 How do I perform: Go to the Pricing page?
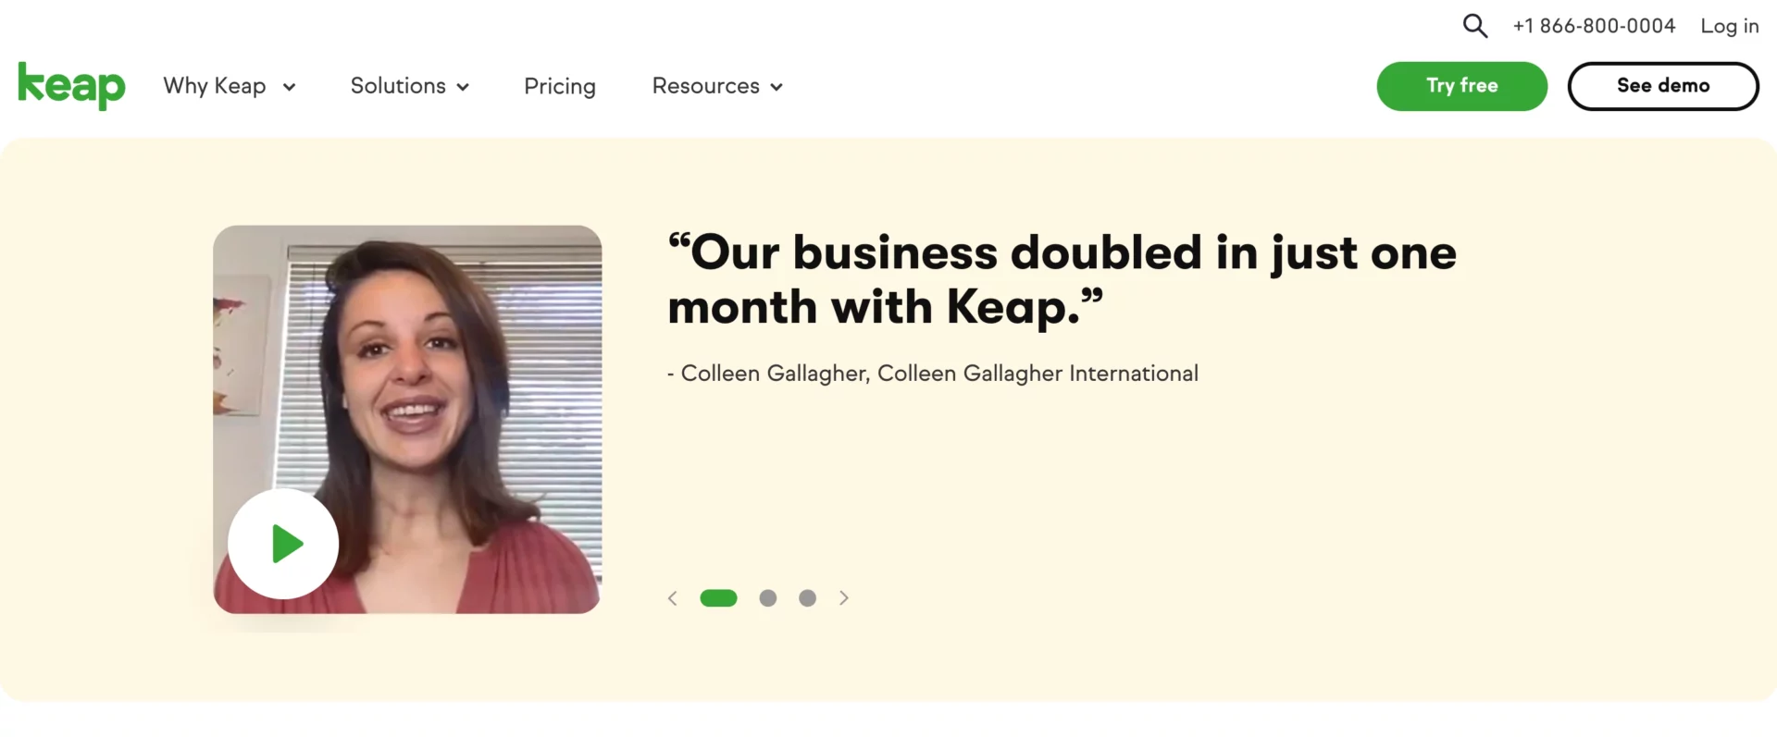click(x=559, y=86)
